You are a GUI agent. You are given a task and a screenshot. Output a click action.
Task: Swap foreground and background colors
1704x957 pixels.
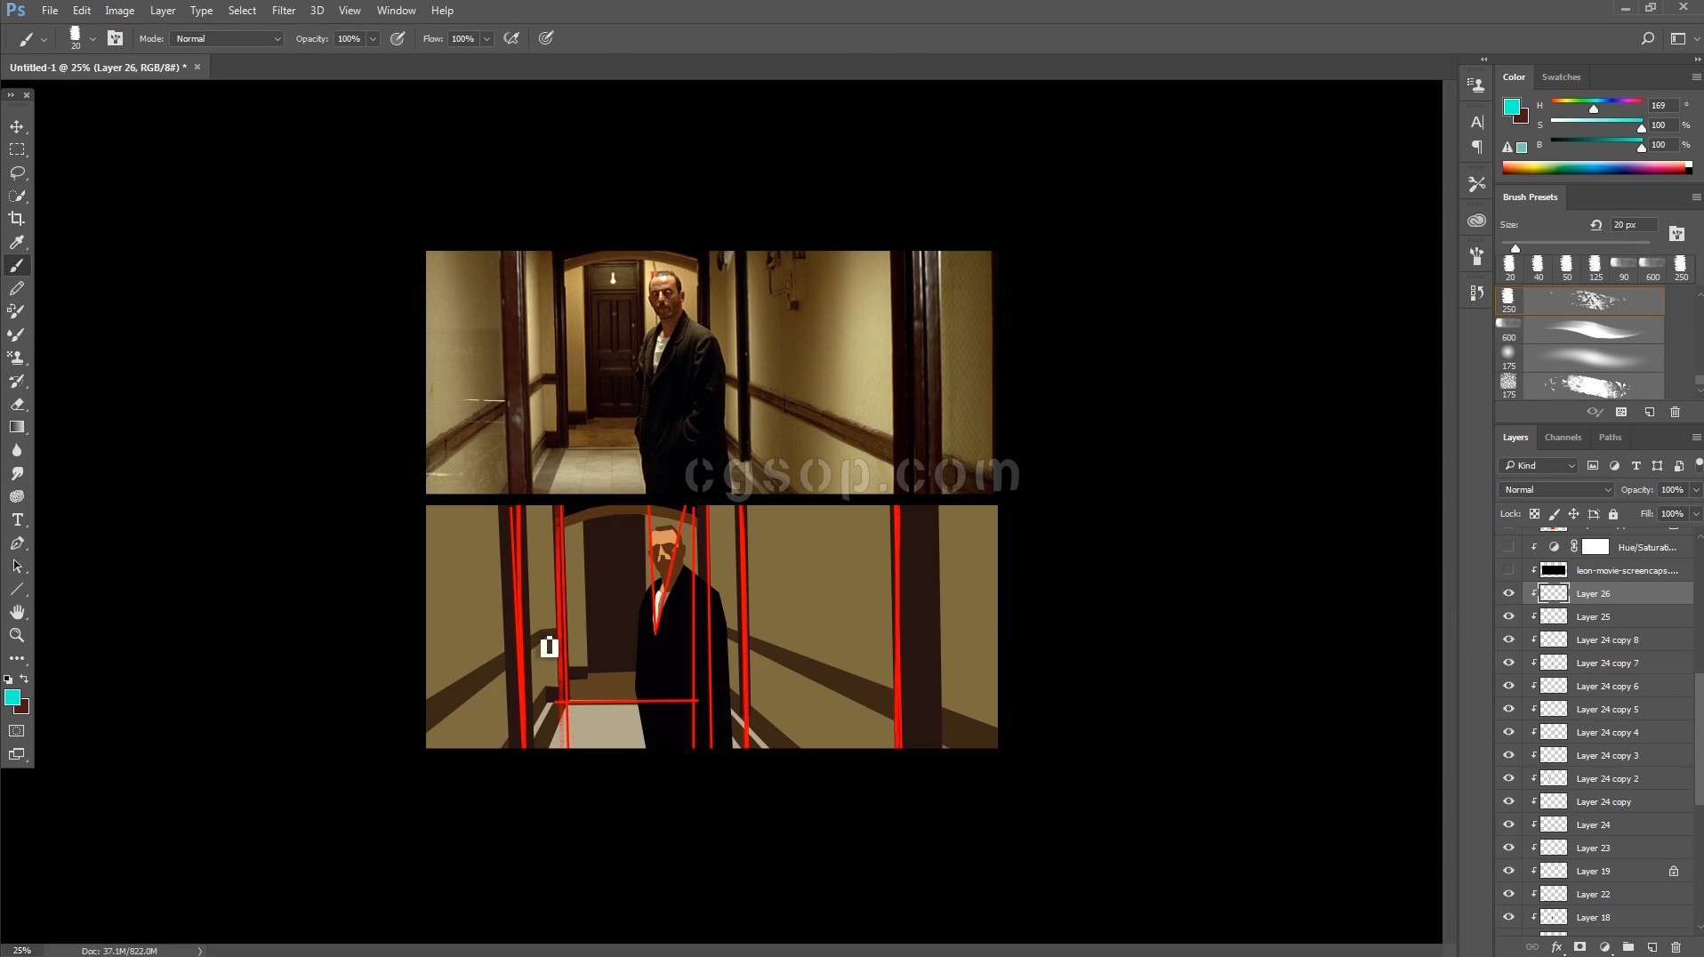24,679
